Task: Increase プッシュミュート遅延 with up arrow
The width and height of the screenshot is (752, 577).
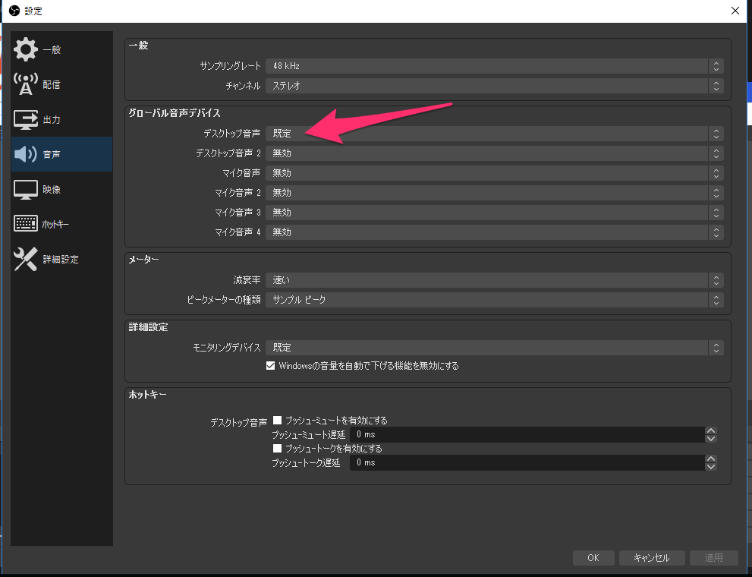Action: 711,430
